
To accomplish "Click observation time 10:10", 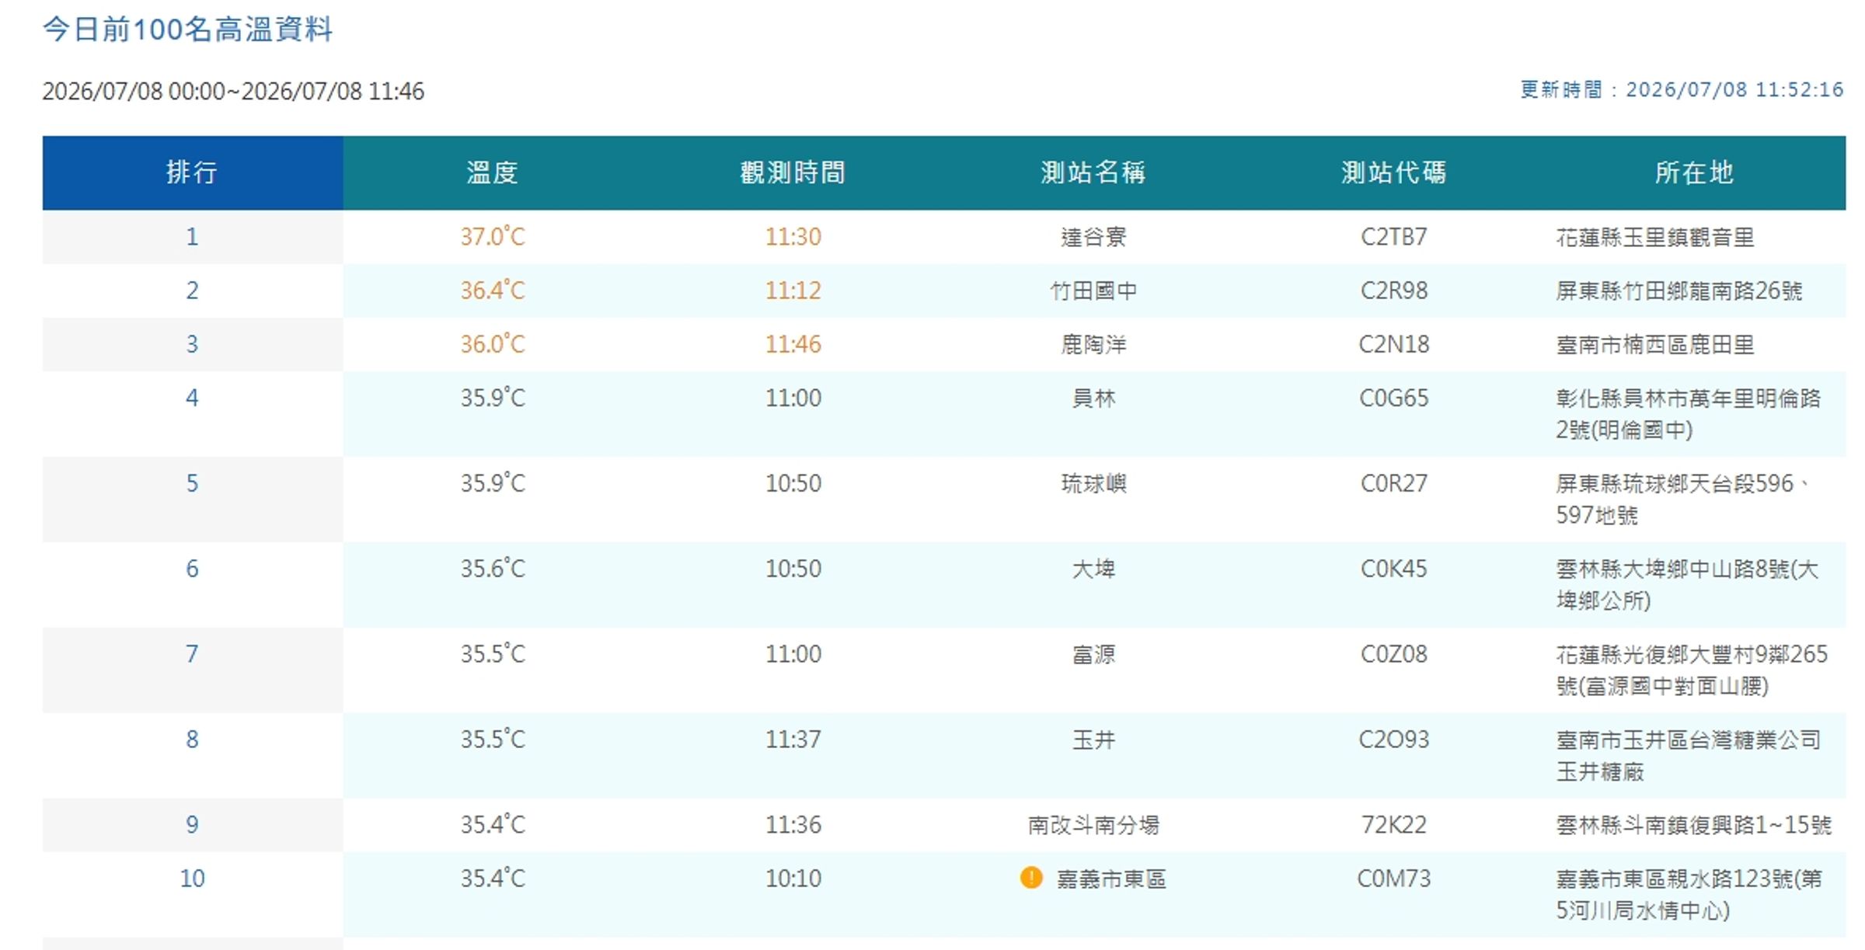I will click(x=793, y=879).
